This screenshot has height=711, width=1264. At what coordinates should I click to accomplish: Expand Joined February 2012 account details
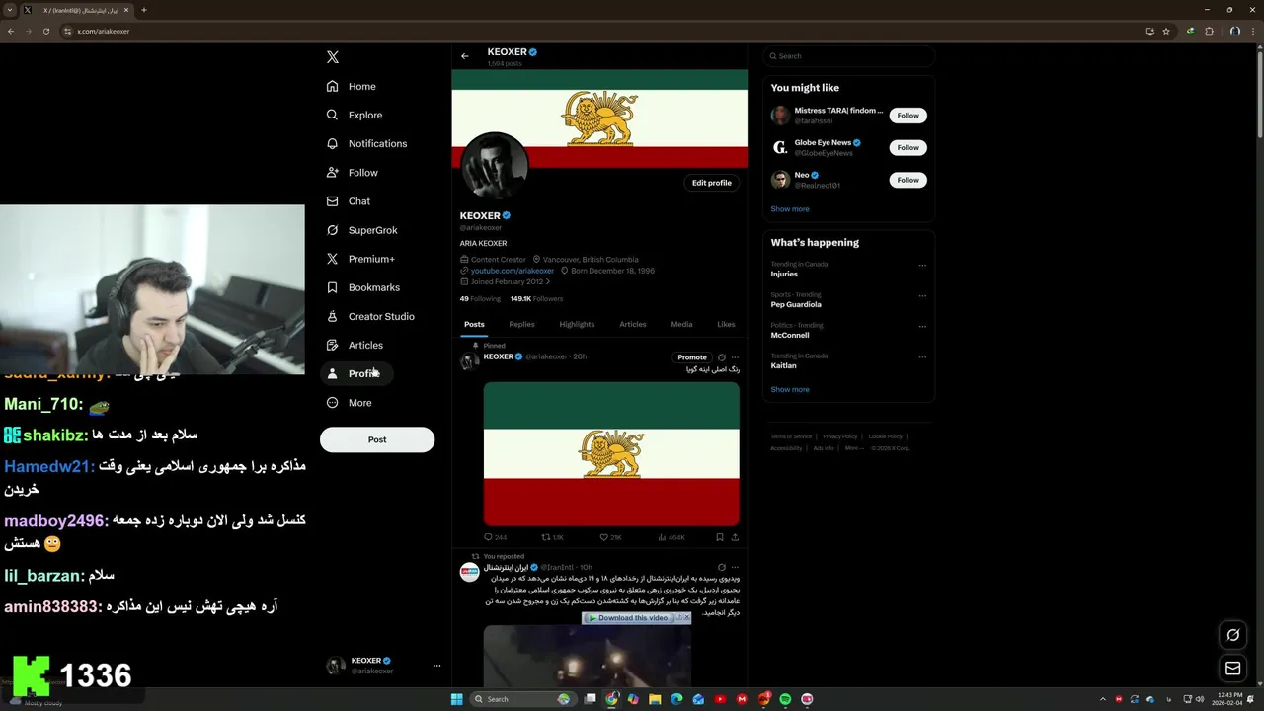pyautogui.click(x=507, y=281)
